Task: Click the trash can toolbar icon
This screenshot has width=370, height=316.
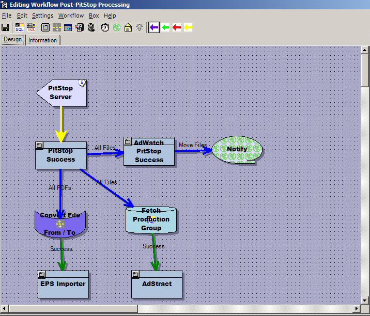Action: coord(91,27)
